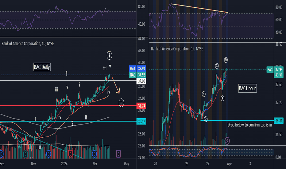The image size is (286, 169).
Task: Click 'Bank of America Corporation, 1h, NYSE' title
Action: click(177, 49)
